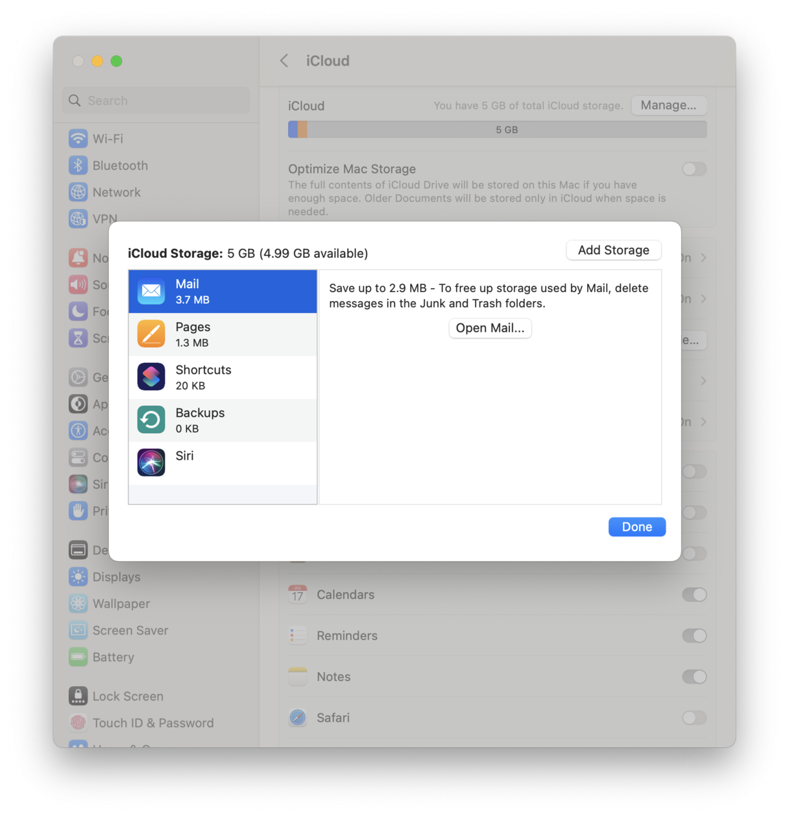The height and width of the screenshot is (818, 789).
Task: Go back with the chevron arrow
Action: point(284,61)
